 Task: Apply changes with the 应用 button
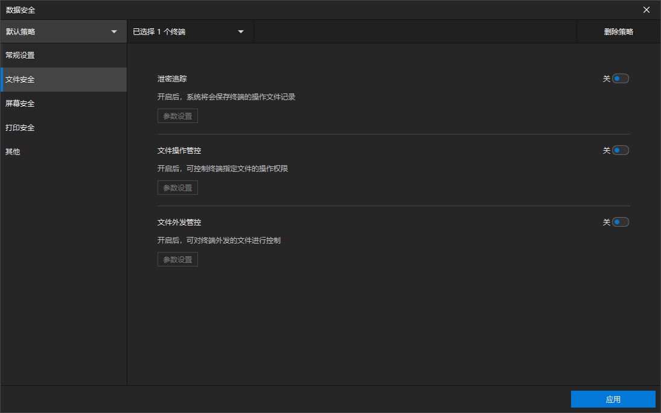pos(613,399)
